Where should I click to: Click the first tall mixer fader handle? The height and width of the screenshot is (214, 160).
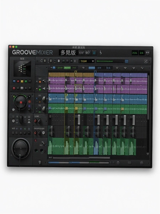tap(79, 120)
